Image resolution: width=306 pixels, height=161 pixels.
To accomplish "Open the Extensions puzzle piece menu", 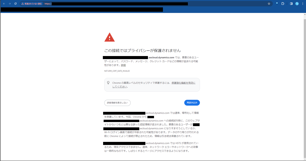I will pyautogui.click(x=283, y=4).
